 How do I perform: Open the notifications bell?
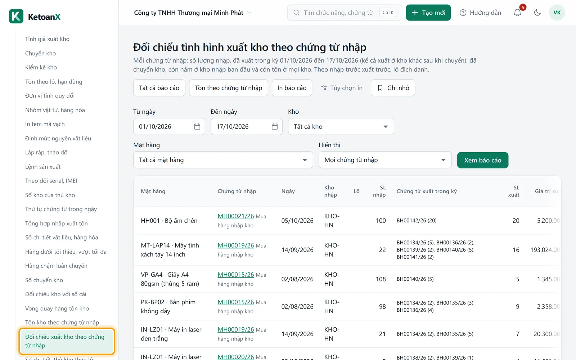[517, 13]
